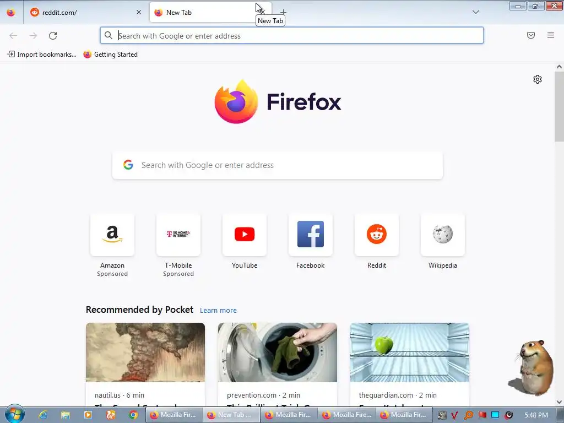Open Save to Pocket button

click(531, 35)
